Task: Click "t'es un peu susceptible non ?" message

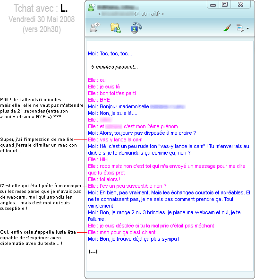Action: 133,186
